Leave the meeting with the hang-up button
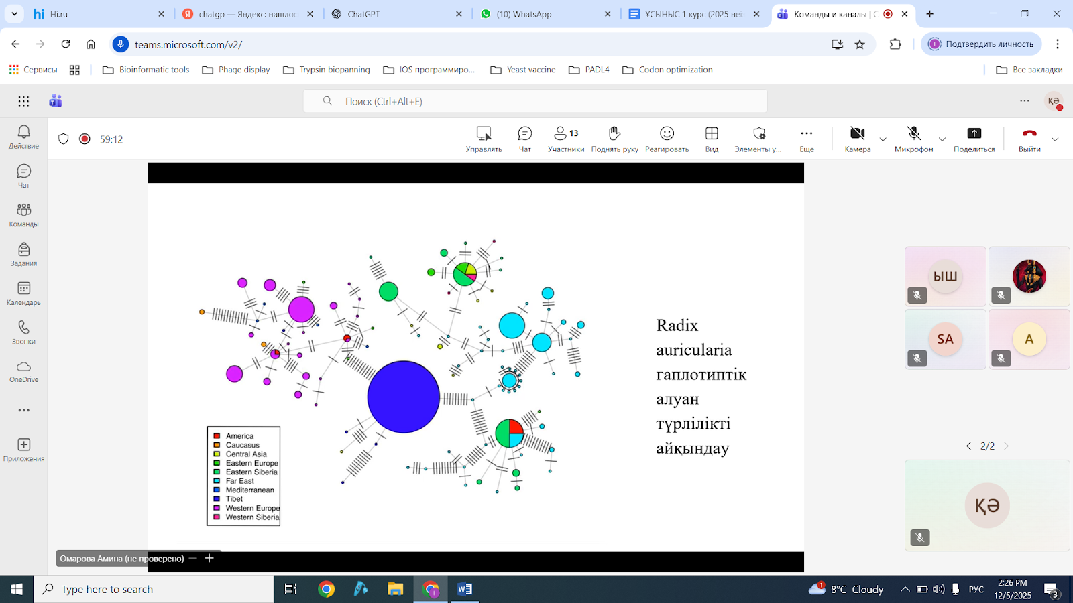1073x603 pixels. (x=1029, y=139)
